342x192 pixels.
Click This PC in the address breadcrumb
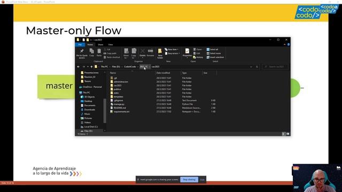104,67
